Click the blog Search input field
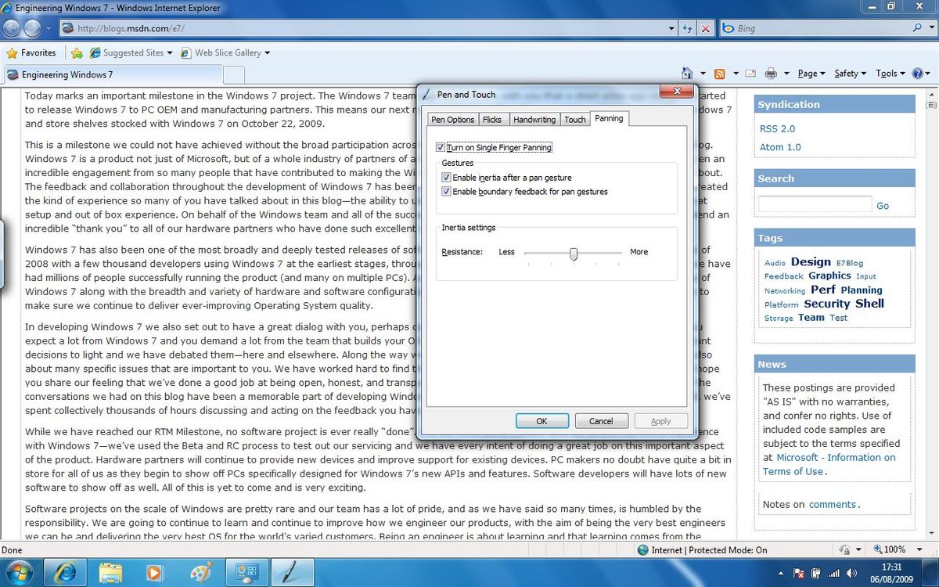The height and width of the screenshot is (587, 939). [814, 203]
